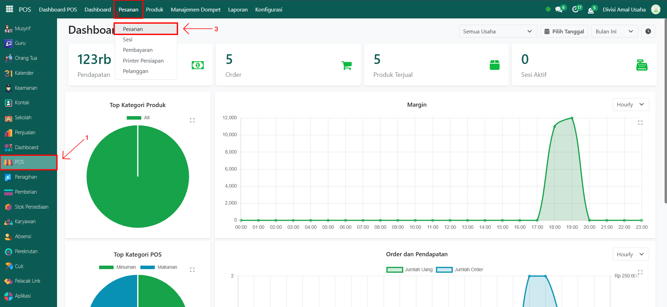
Task: Click the activities clock icon with badge 17
Action: pos(576,9)
